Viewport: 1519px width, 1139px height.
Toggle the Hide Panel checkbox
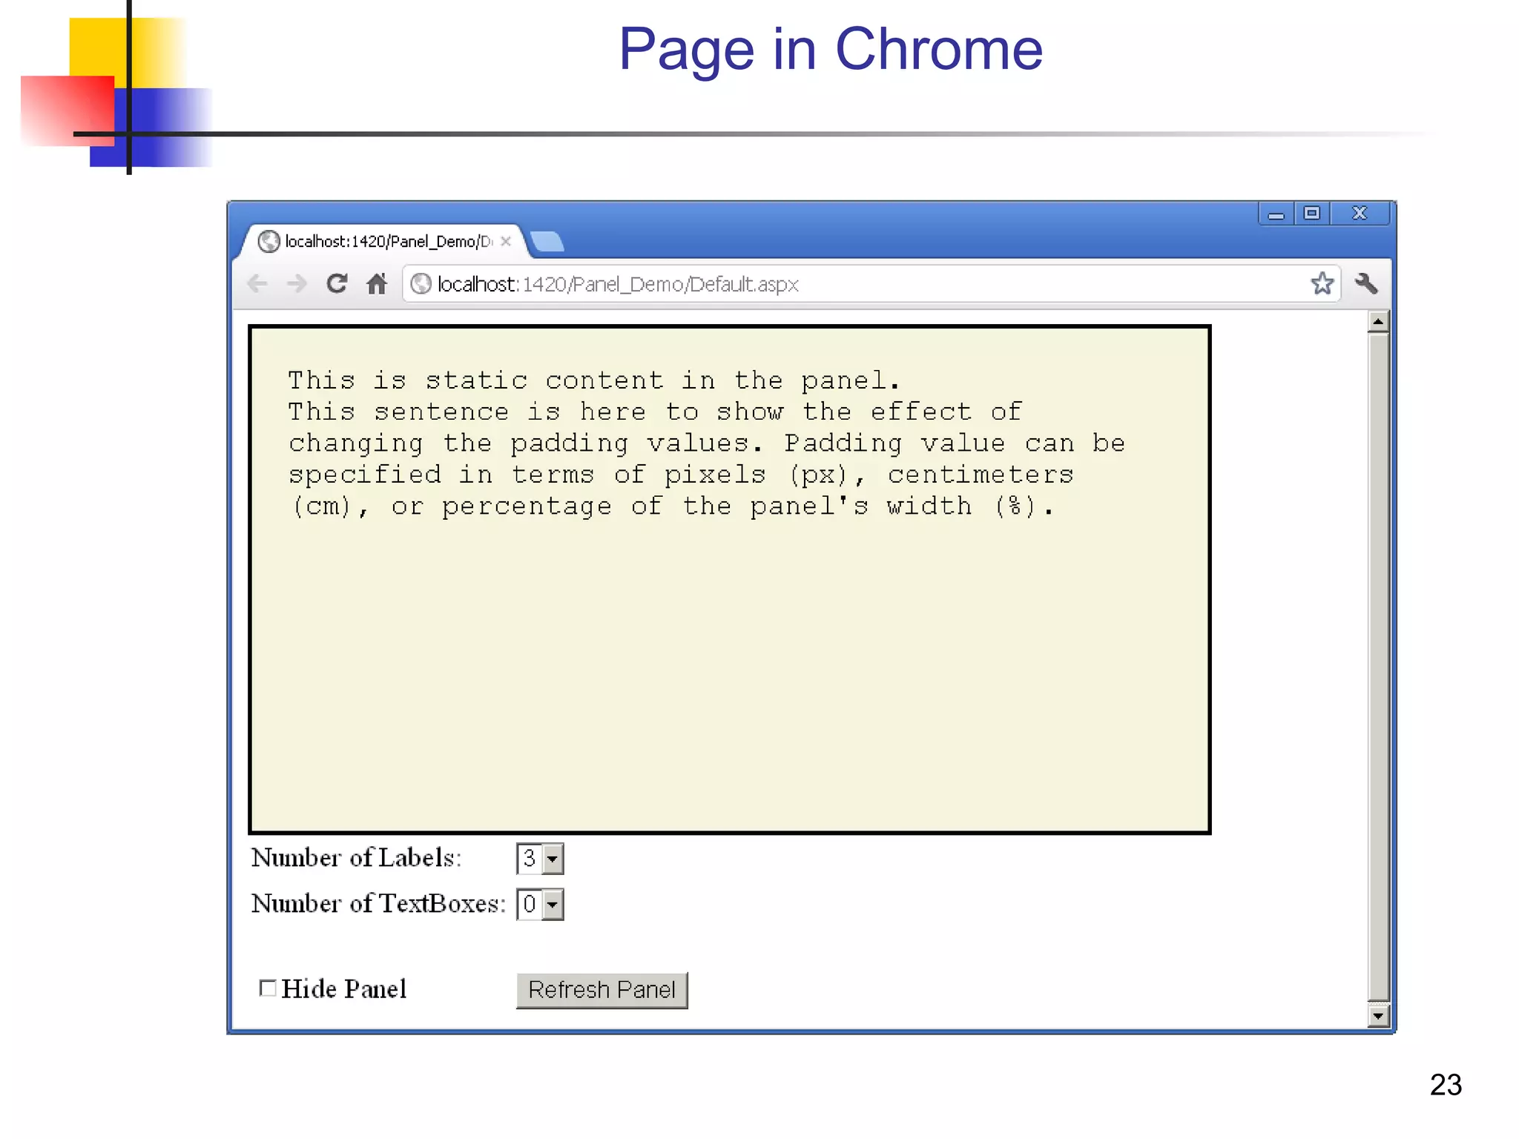pyautogui.click(x=268, y=988)
